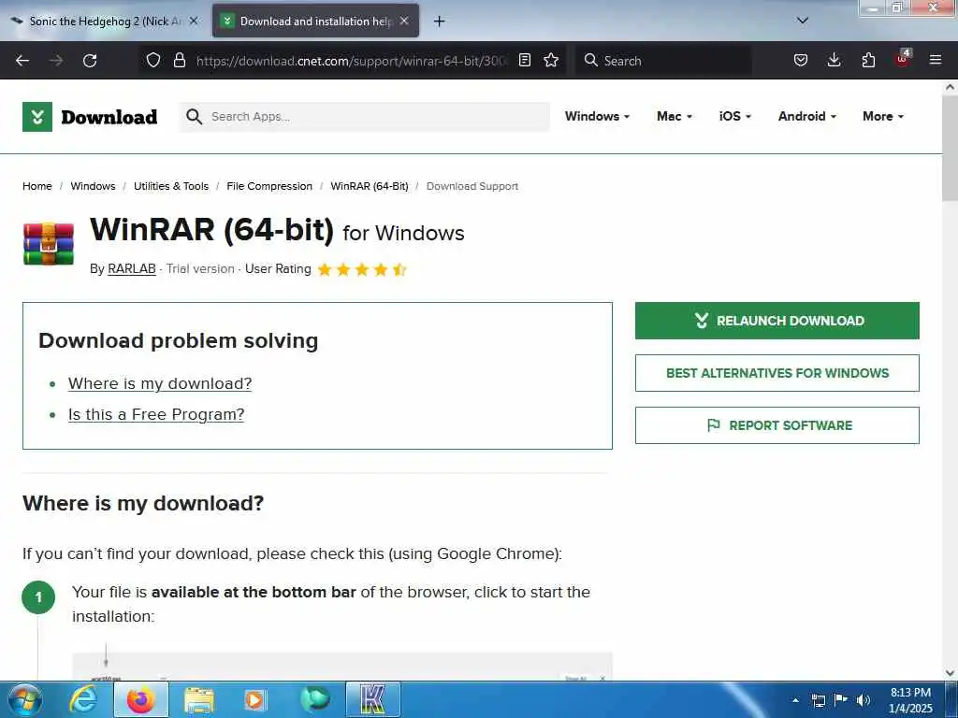The width and height of the screenshot is (958, 718).
Task: Open the Action Center flag icon
Action: tap(841, 700)
